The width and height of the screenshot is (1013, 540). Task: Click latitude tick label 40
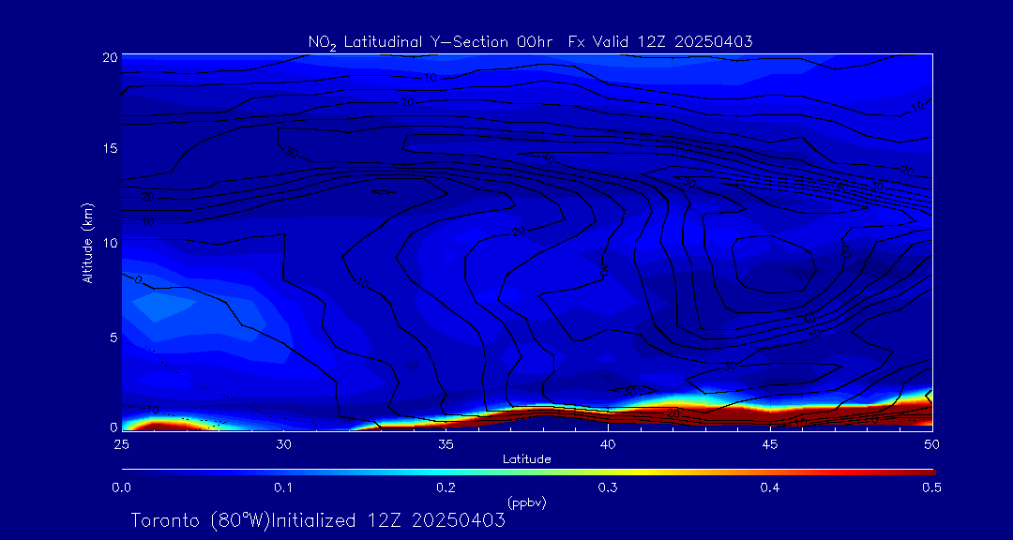pyautogui.click(x=607, y=444)
